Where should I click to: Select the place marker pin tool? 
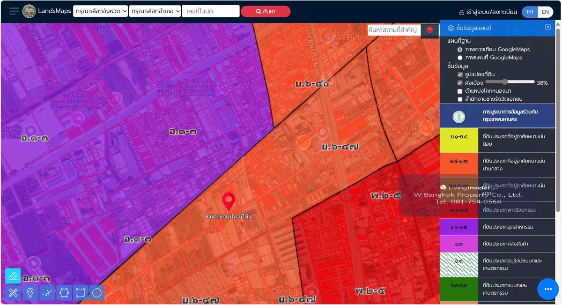30,293
